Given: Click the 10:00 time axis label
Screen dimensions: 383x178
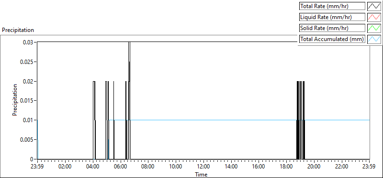Looking at the screenshot, I should [x=176, y=167].
